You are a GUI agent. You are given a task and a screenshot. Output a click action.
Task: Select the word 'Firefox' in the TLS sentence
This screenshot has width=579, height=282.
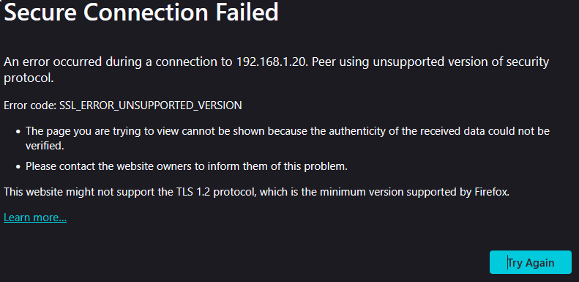tap(491, 192)
